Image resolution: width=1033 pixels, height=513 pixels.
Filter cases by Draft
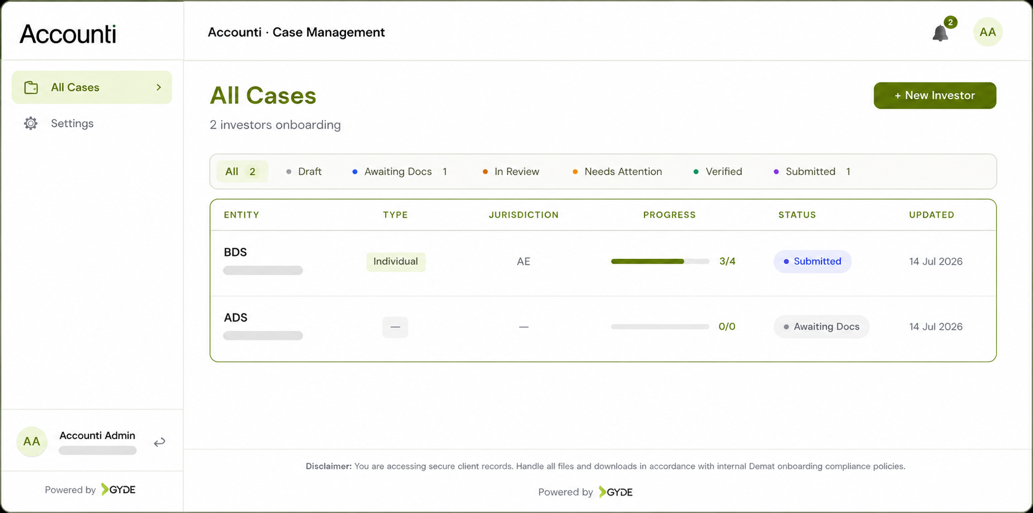pos(304,171)
